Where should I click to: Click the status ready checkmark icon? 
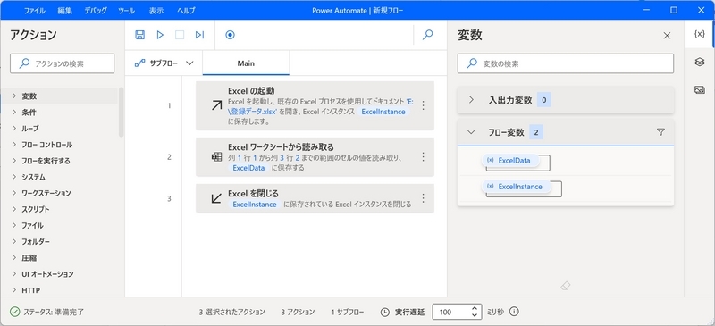click(x=15, y=312)
